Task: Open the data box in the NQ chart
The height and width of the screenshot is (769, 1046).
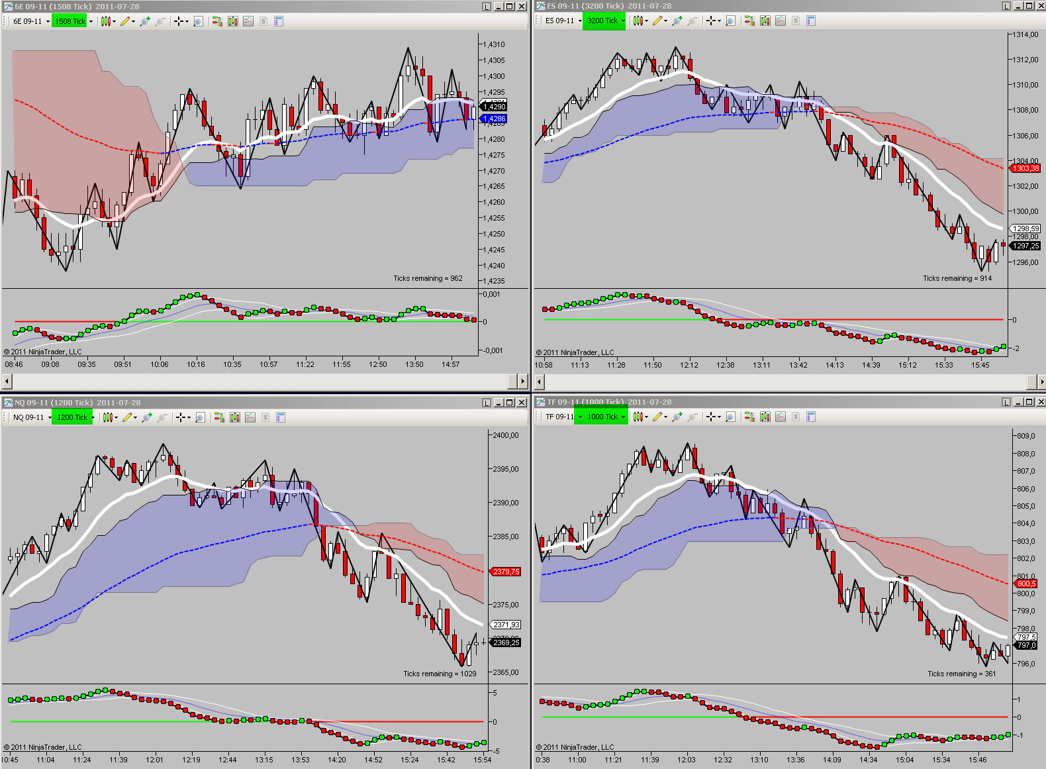Action: tap(200, 417)
